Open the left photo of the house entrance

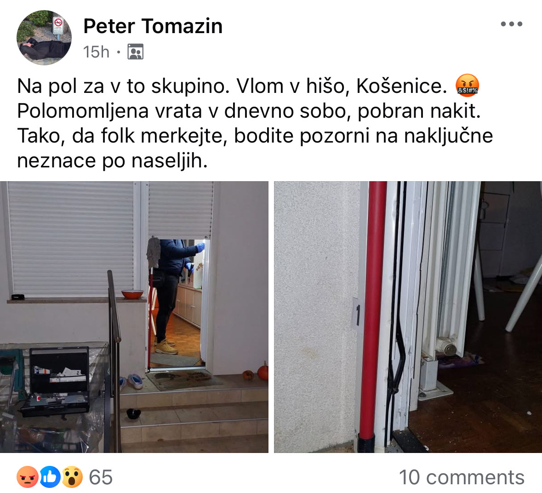(x=134, y=317)
